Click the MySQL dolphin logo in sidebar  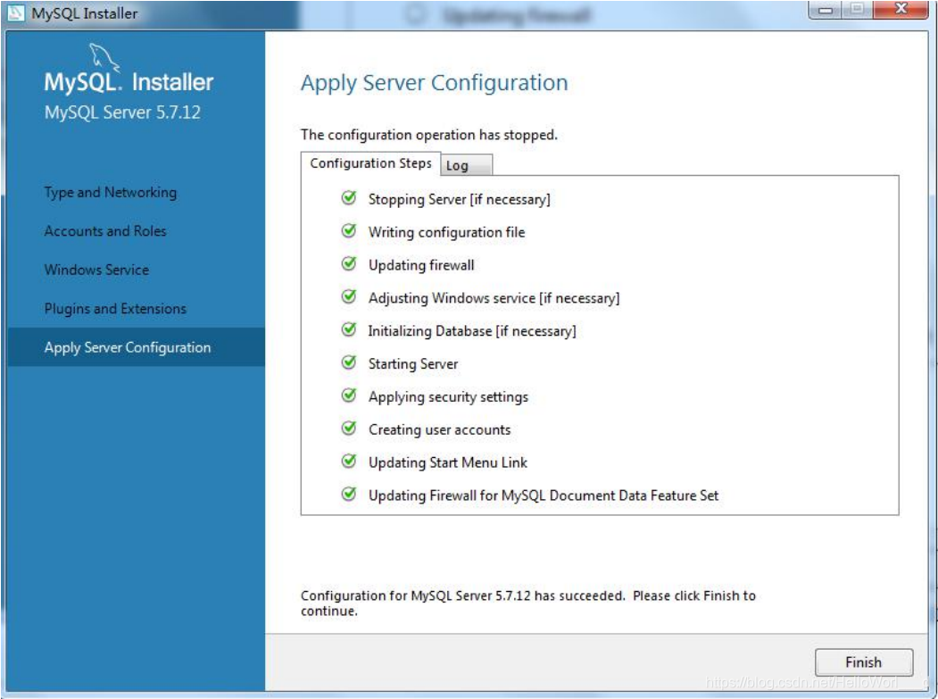(x=104, y=57)
